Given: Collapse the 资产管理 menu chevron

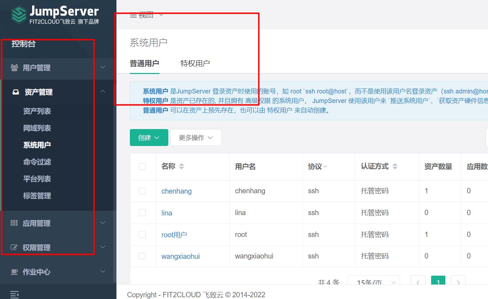Looking at the screenshot, I should [x=103, y=92].
